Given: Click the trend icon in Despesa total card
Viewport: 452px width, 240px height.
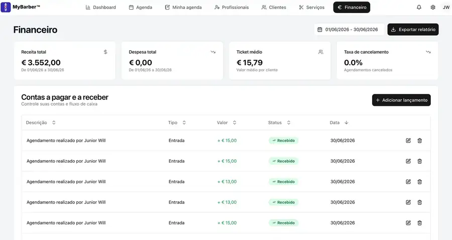Looking at the screenshot, I should coord(213,52).
